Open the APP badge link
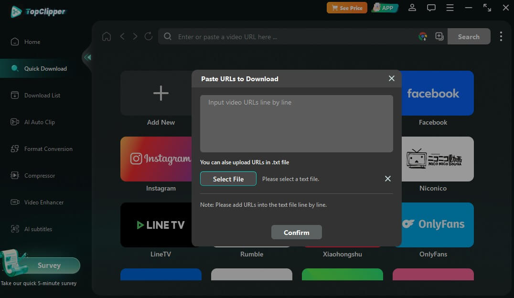Image resolution: width=514 pixels, height=298 pixels. click(385, 8)
